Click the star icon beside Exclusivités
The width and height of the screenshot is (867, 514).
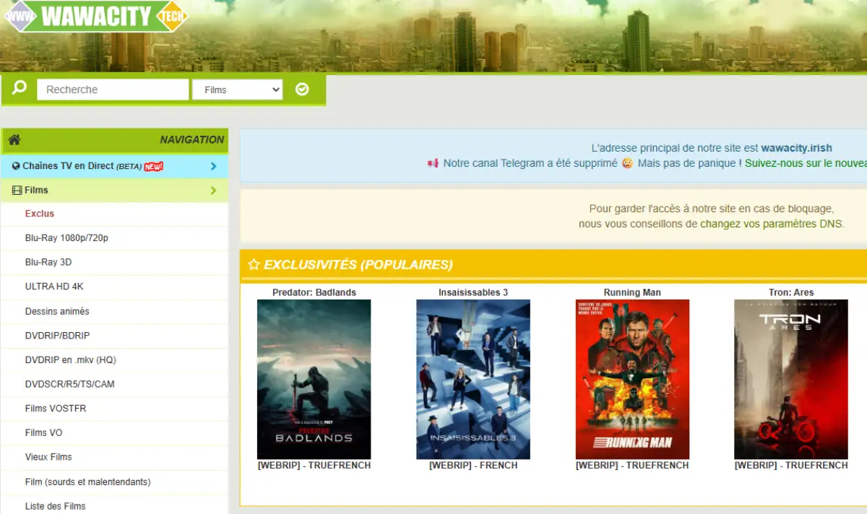click(x=254, y=265)
